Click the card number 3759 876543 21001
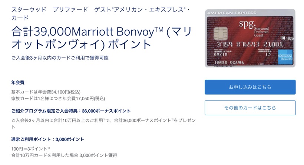 click(x=250, y=44)
